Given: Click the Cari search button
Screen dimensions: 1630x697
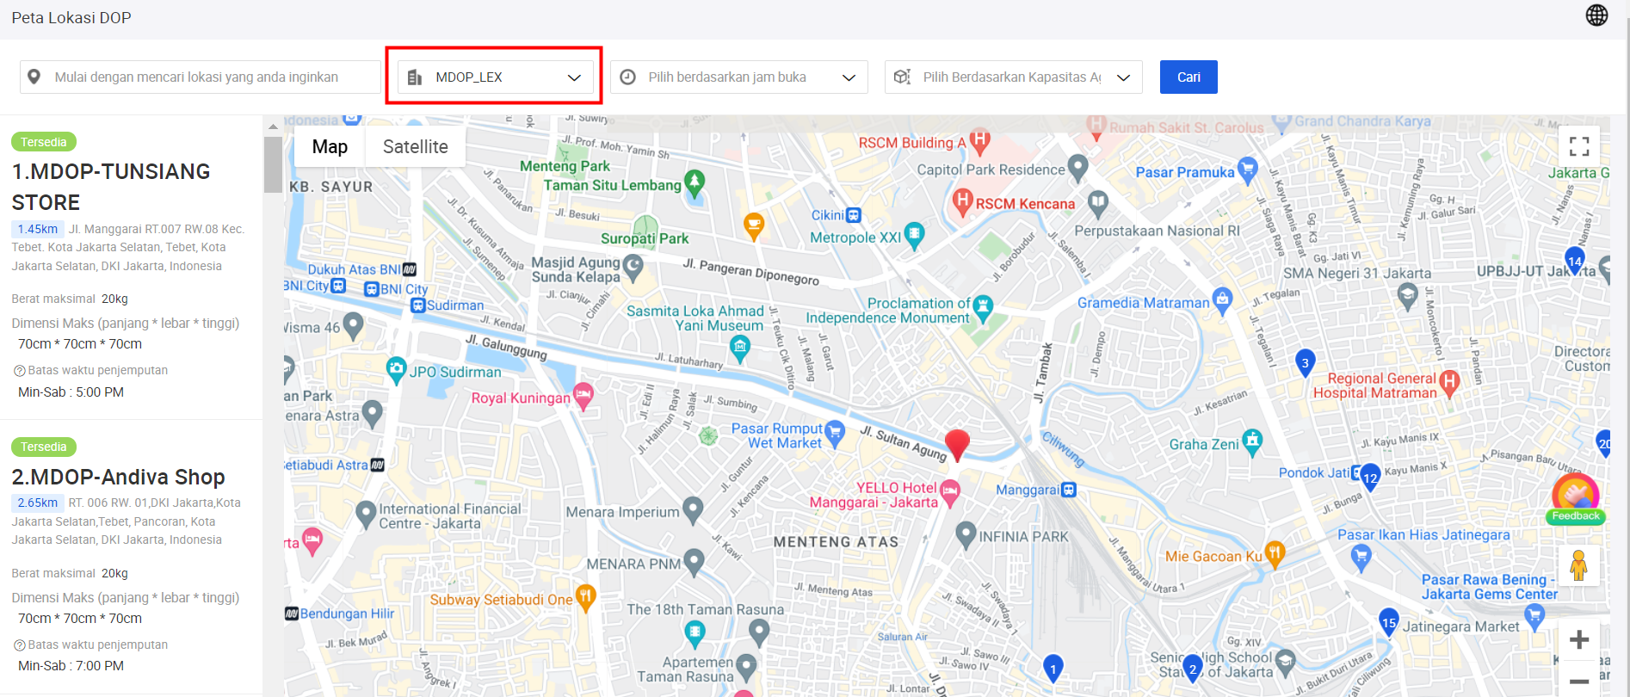Looking at the screenshot, I should 1189,77.
